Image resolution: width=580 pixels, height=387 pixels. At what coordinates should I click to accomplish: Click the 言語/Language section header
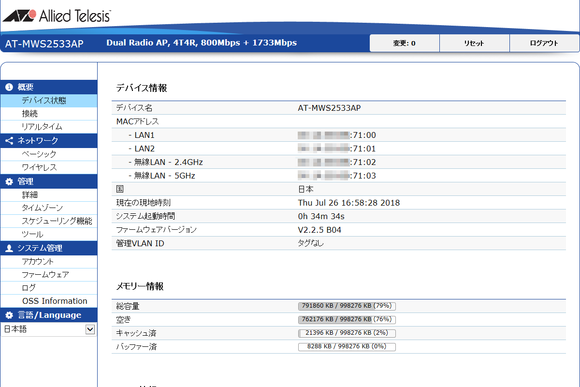click(x=49, y=315)
